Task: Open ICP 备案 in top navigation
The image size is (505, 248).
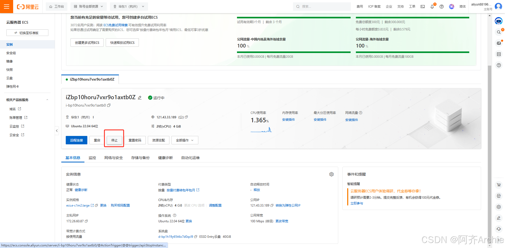Action: click(374, 7)
